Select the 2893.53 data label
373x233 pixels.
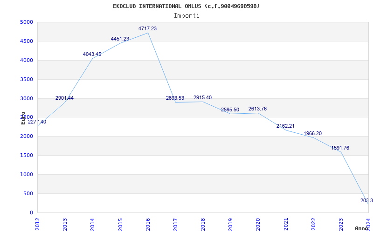175,98
